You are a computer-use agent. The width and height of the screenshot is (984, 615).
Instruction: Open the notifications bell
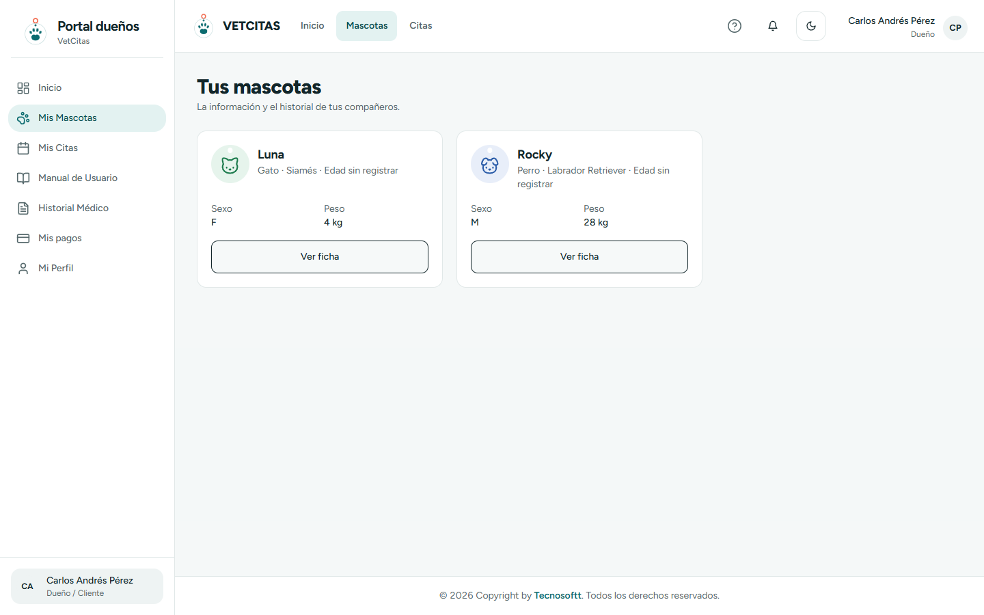click(773, 26)
